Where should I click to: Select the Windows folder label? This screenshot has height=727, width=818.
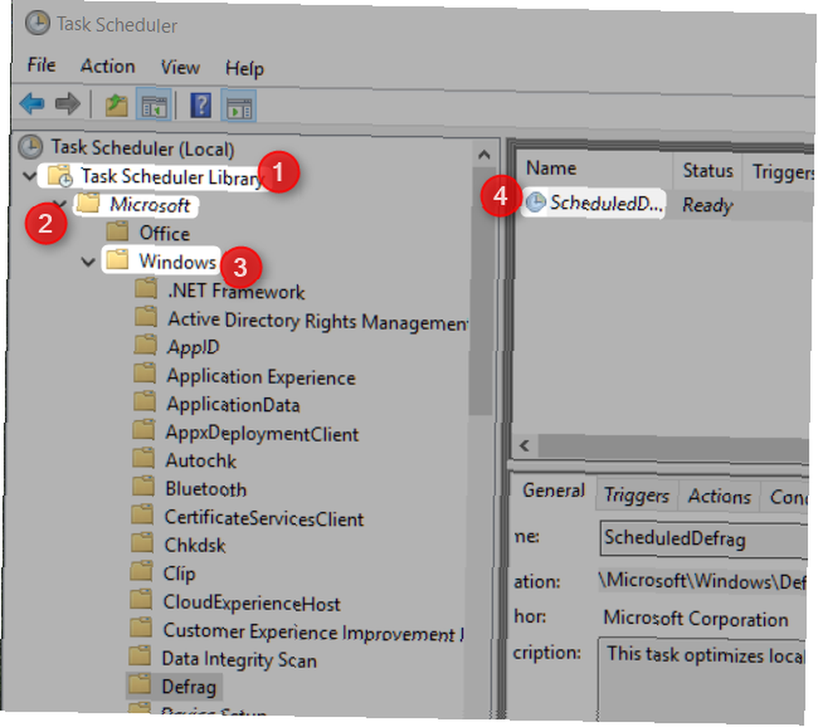pyautogui.click(x=178, y=262)
